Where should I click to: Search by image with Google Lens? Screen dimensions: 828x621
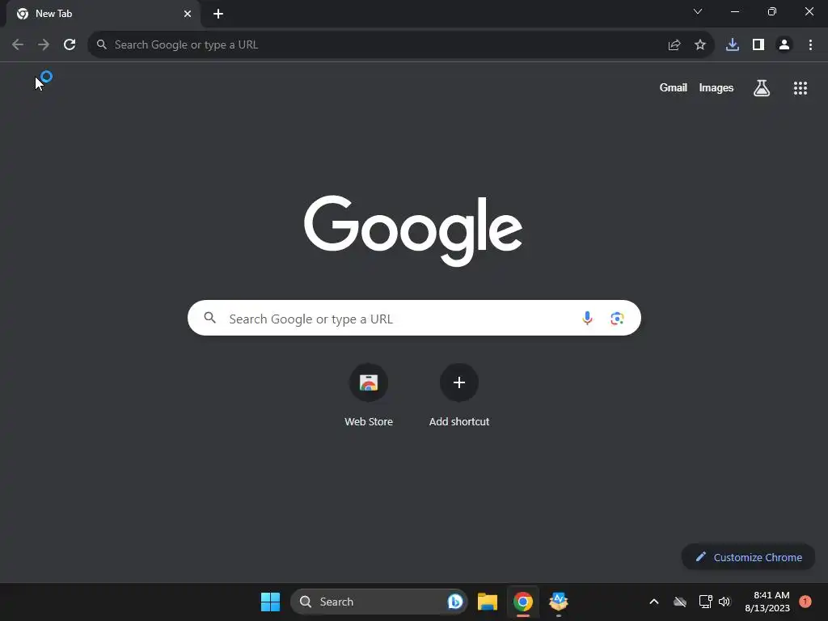point(617,319)
